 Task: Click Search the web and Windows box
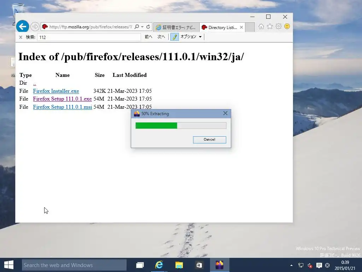point(74,265)
